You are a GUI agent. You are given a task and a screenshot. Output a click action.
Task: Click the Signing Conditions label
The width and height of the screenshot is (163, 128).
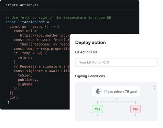[x=90, y=76]
